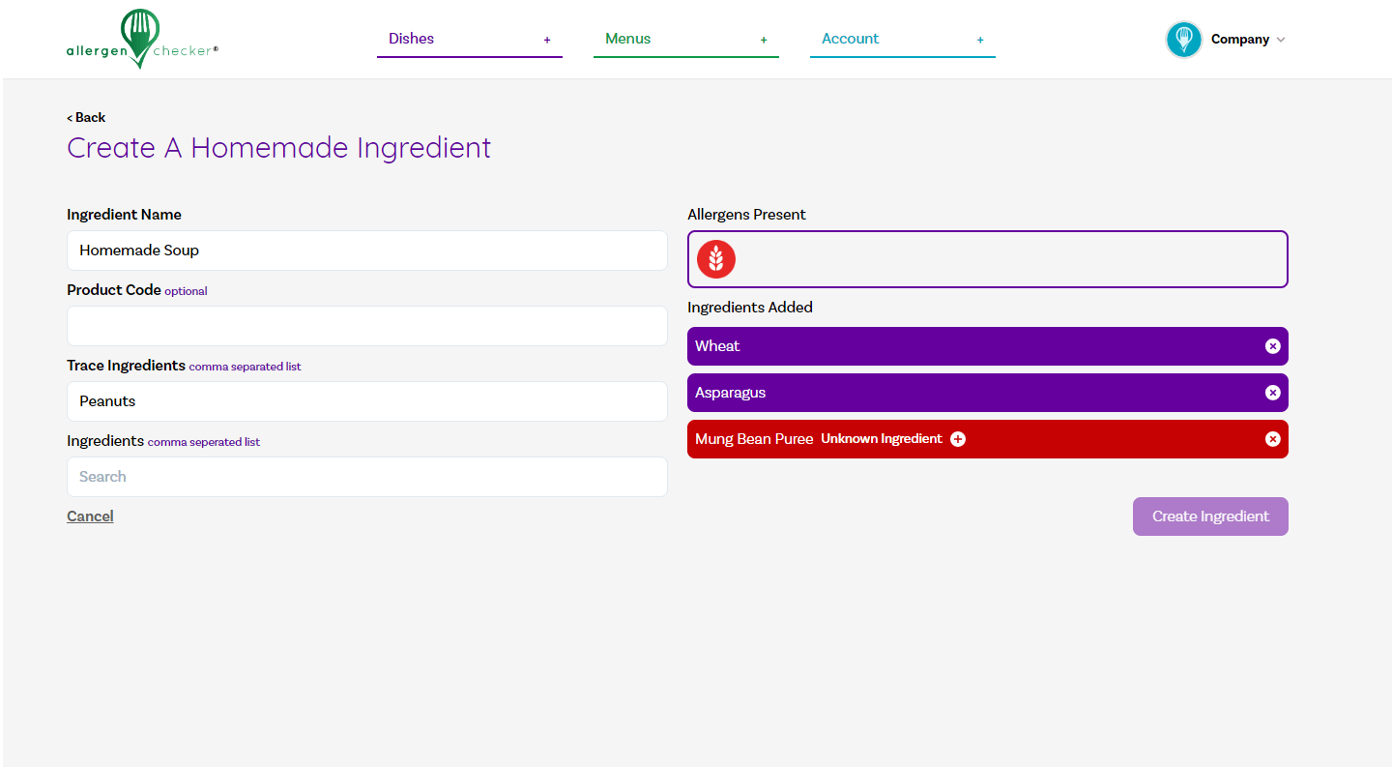Click the Company account name
The width and height of the screenshot is (1392, 767).
pos(1240,40)
